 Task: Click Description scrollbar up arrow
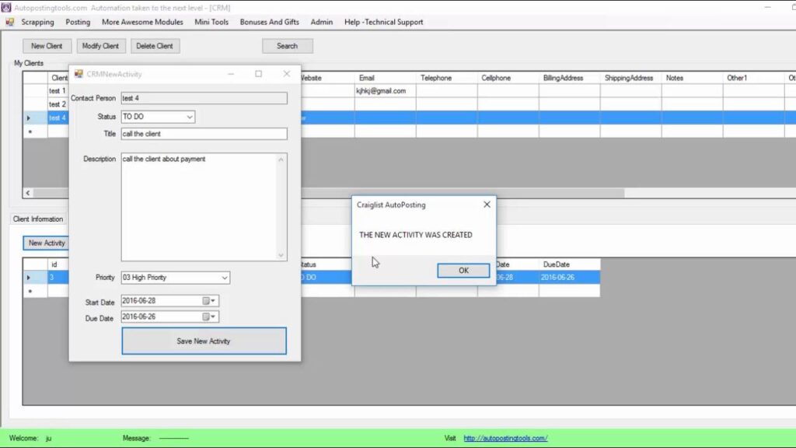(281, 159)
